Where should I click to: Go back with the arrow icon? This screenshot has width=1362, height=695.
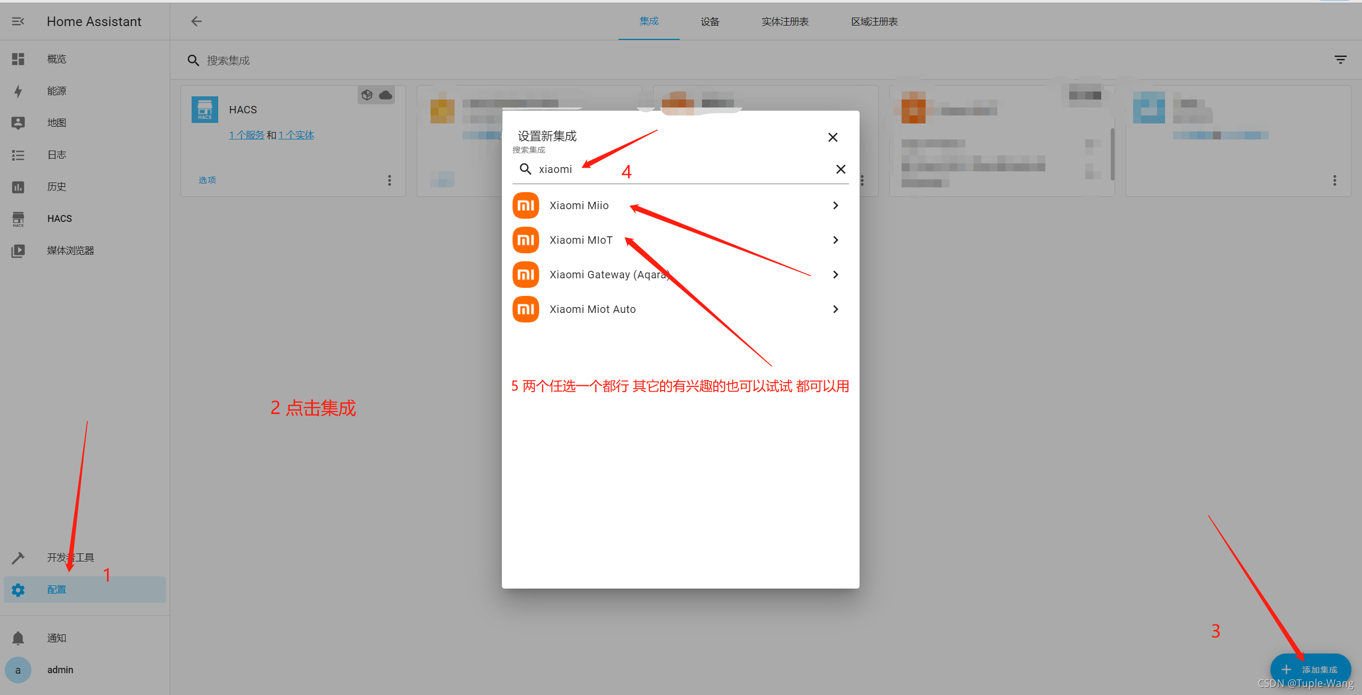[x=196, y=21]
